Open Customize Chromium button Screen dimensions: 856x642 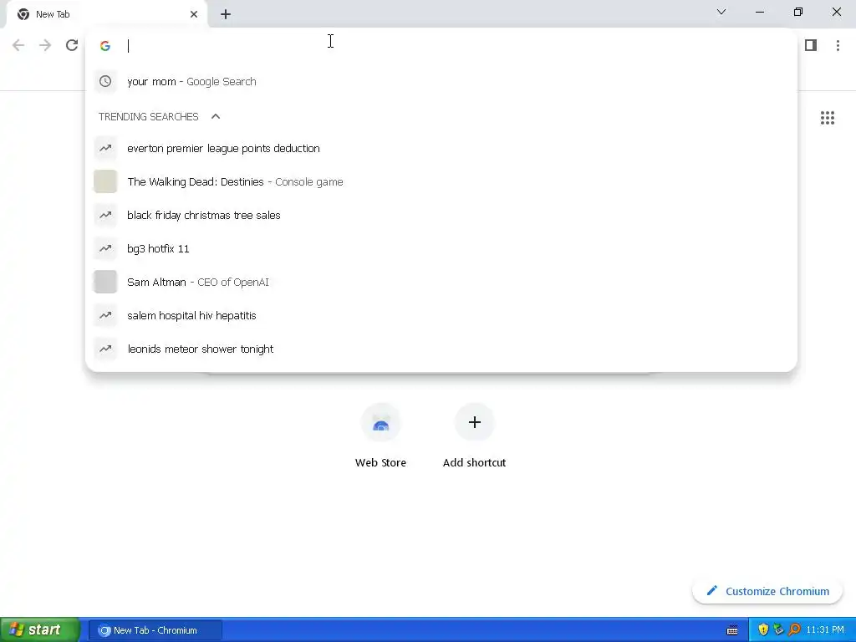767,591
